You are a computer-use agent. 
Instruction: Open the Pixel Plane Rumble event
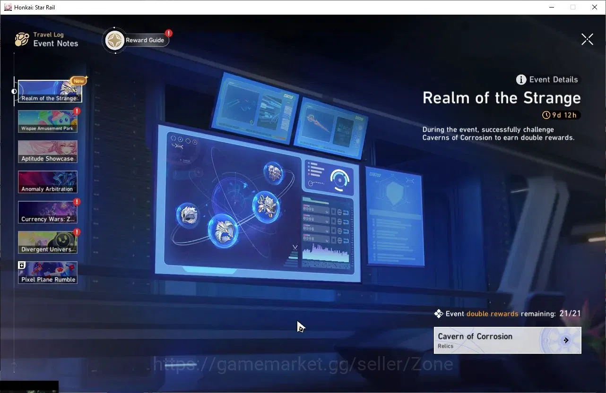tap(48, 273)
